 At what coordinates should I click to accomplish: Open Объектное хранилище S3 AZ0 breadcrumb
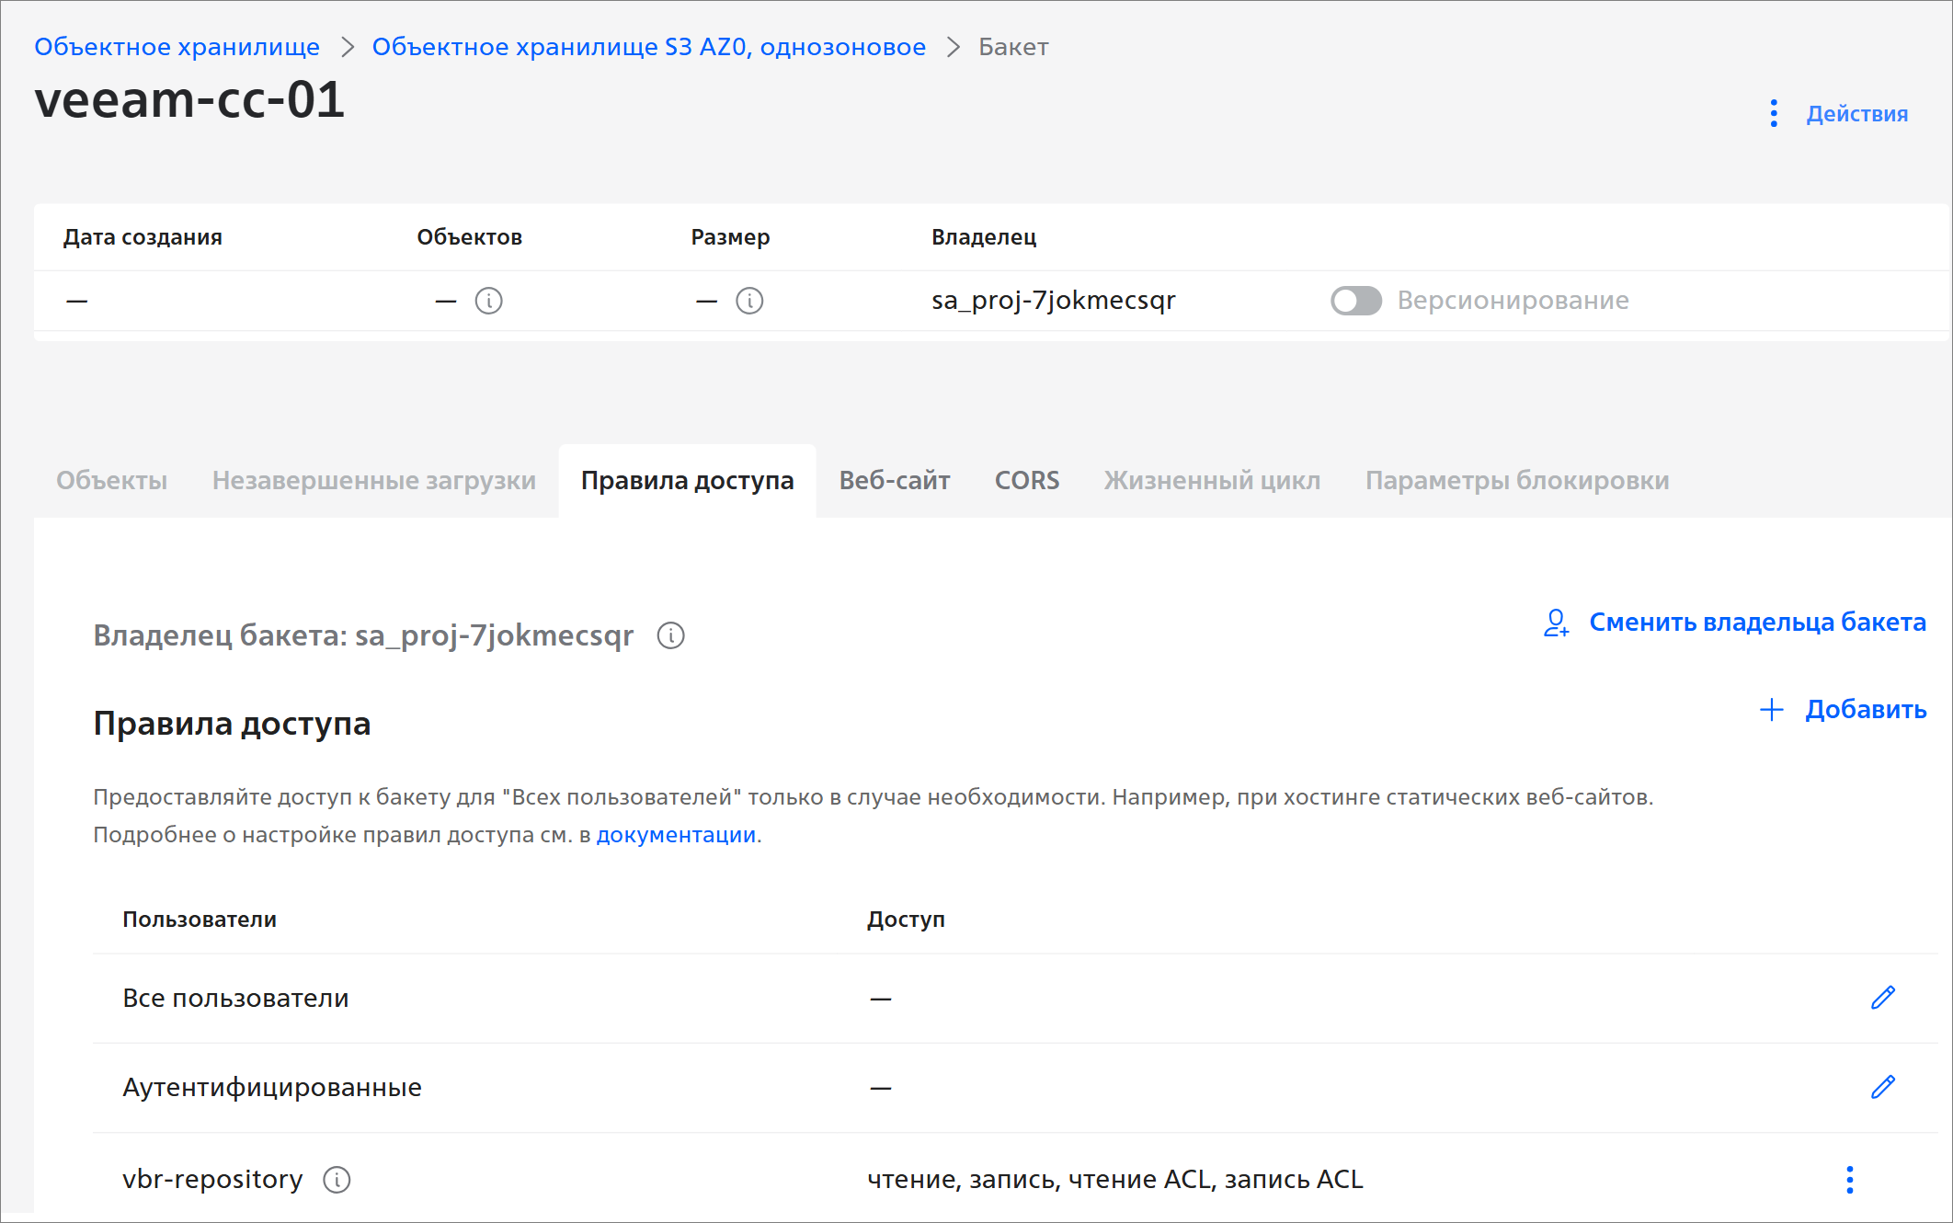coord(648,47)
